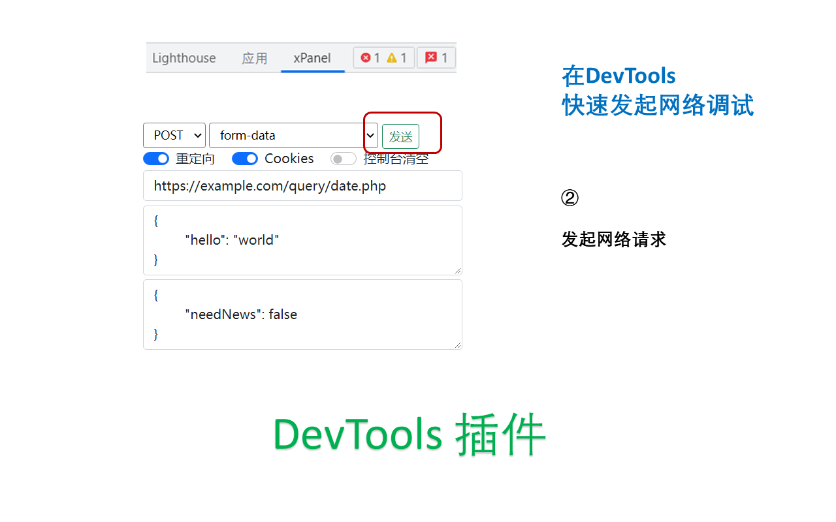836x522 pixels.
Task: Click the 发起网络请求 caption text
Action: tap(614, 239)
